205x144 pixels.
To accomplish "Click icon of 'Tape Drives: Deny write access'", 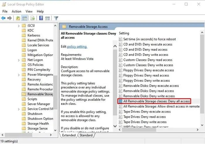I will click(120, 122).
